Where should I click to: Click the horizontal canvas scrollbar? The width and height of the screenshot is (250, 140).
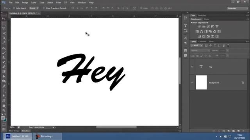pos(116,127)
